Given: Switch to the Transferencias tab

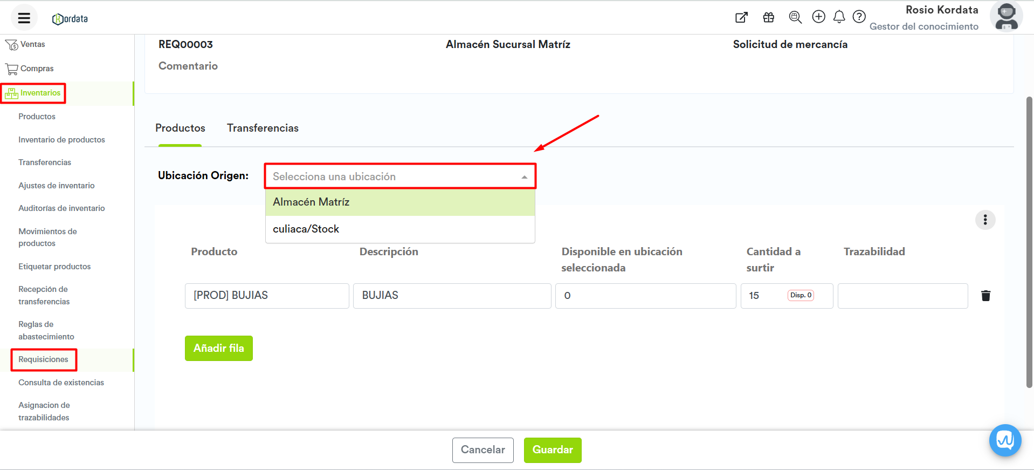Looking at the screenshot, I should 263,128.
